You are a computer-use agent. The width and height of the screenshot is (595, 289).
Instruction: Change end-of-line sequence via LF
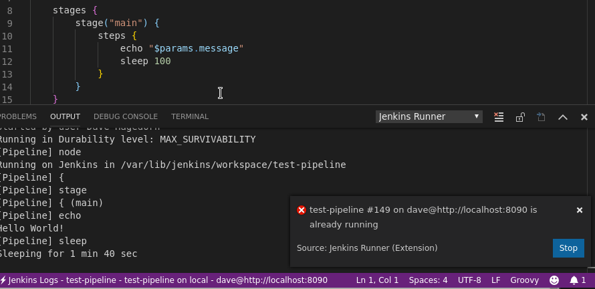(x=495, y=280)
